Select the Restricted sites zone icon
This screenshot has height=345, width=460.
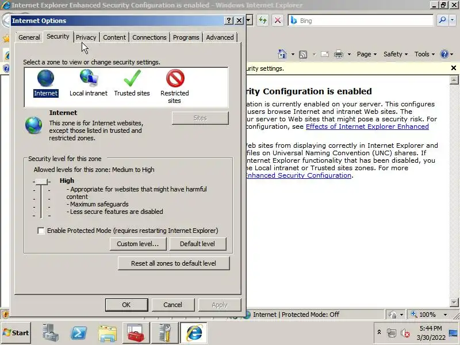coord(175,78)
